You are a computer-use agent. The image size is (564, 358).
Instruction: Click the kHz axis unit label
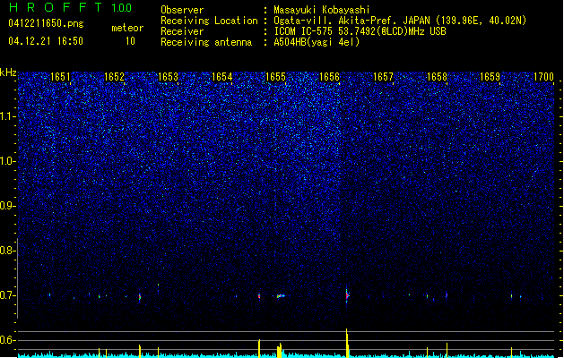(x=8, y=72)
